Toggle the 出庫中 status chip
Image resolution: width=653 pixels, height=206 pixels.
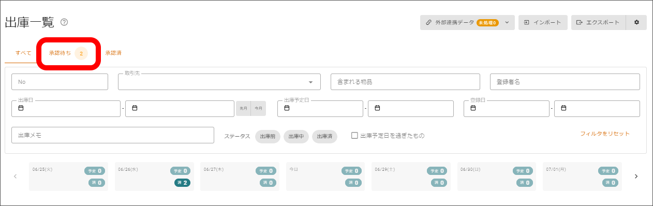[296, 136]
